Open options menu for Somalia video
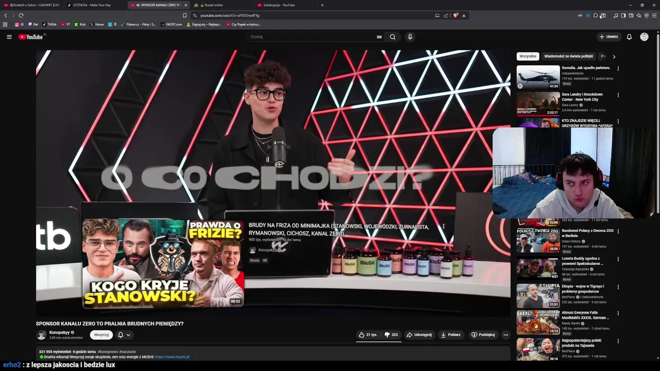The width and height of the screenshot is (660, 371). pyautogui.click(x=618, y=68)
